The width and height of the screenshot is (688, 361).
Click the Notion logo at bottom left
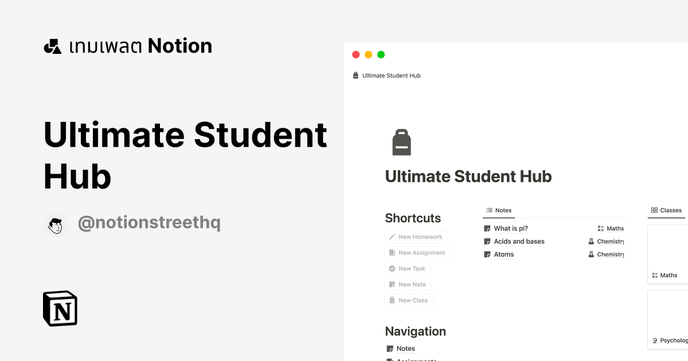point(60,308)
